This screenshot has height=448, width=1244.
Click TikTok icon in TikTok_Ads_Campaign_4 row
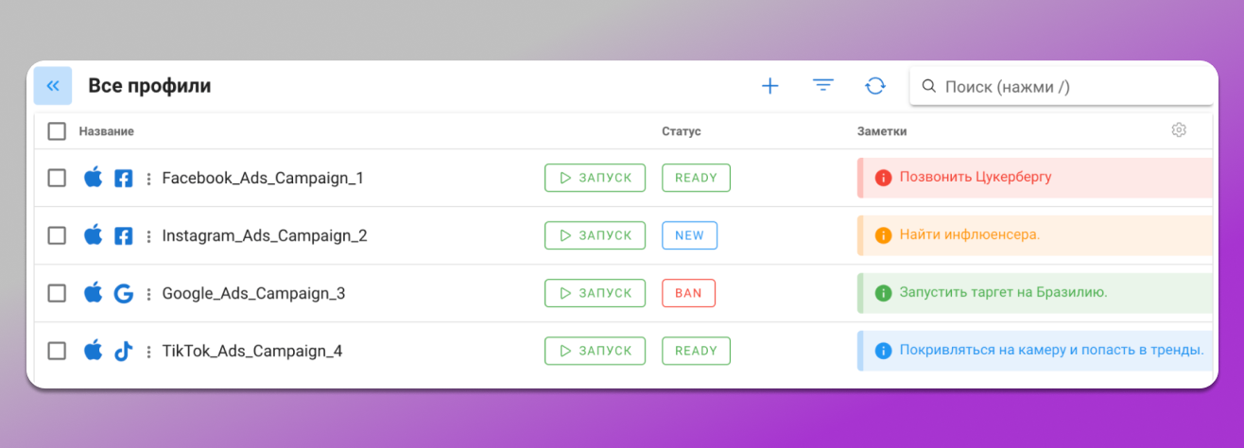click(x=123, y=352)
